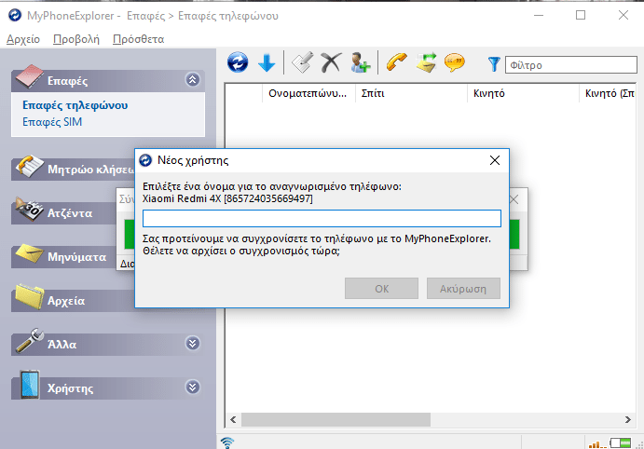
Task: Click the scrollbar right arrow
Action: tap(627, 419)
